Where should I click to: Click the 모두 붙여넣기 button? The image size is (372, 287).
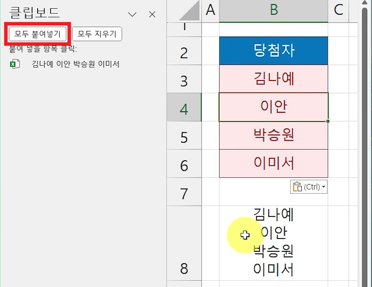click(x=38, y=34)
